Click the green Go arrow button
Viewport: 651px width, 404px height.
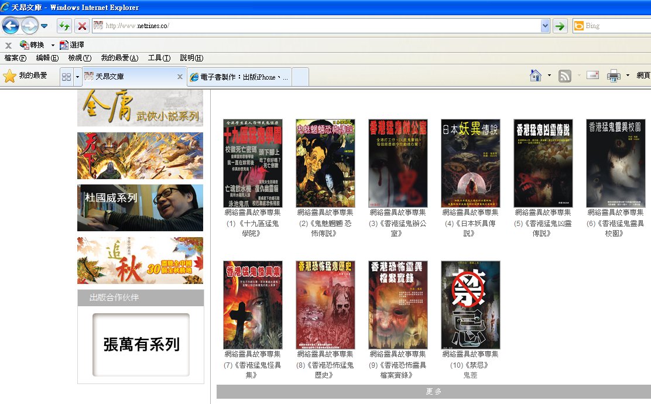point(560,26)
